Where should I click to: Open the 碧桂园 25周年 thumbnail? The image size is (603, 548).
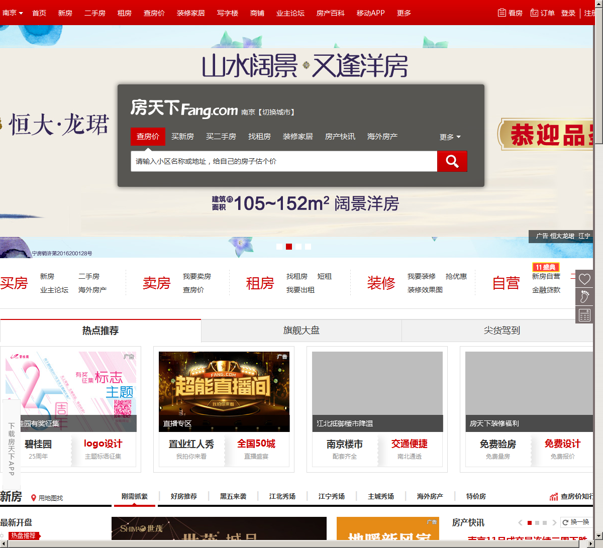click(71, 392)
